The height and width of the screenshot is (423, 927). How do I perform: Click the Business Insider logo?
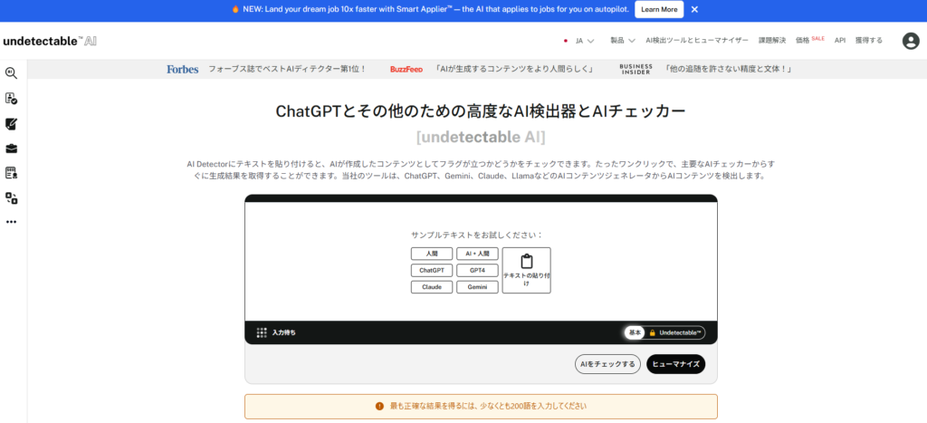coord(636,69)
